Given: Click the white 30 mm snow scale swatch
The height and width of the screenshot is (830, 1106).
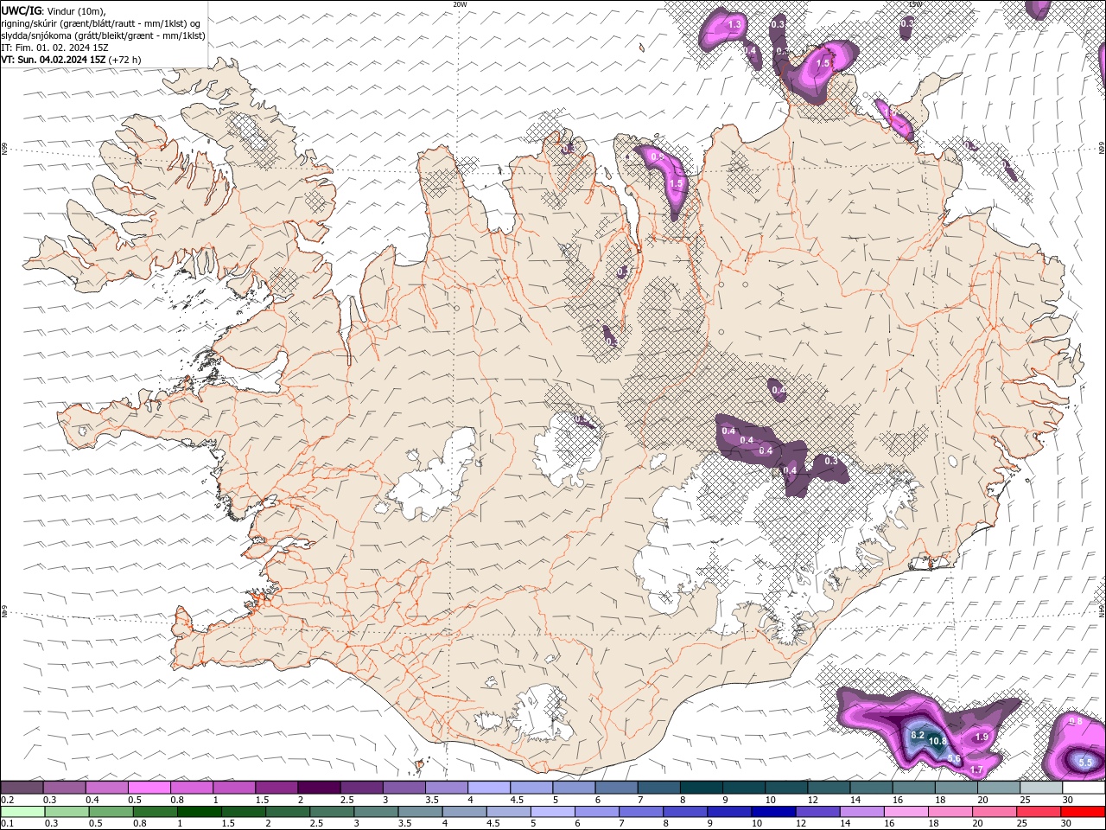Looking at the screenshot, I should [x=1083, y=788].
